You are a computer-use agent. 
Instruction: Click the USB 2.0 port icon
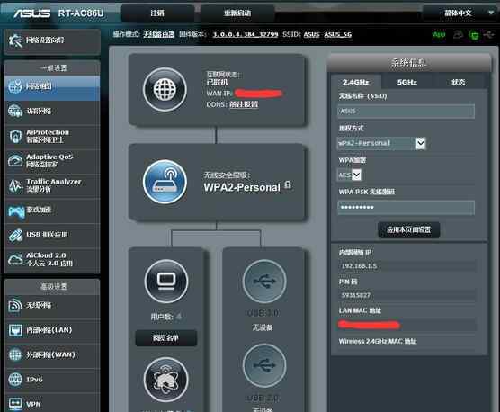coord(264,365)
